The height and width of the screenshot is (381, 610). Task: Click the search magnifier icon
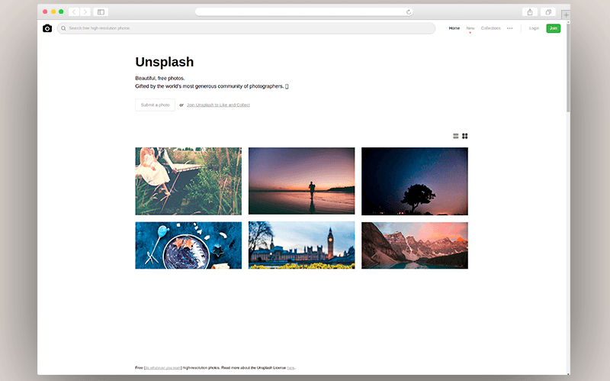63,28
